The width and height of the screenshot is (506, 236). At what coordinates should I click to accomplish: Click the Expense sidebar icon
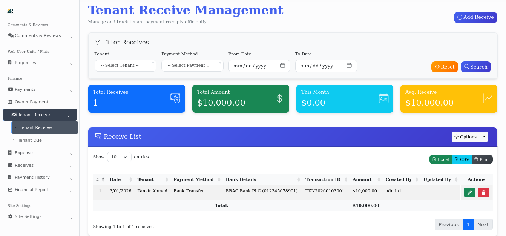pos(9,153)
